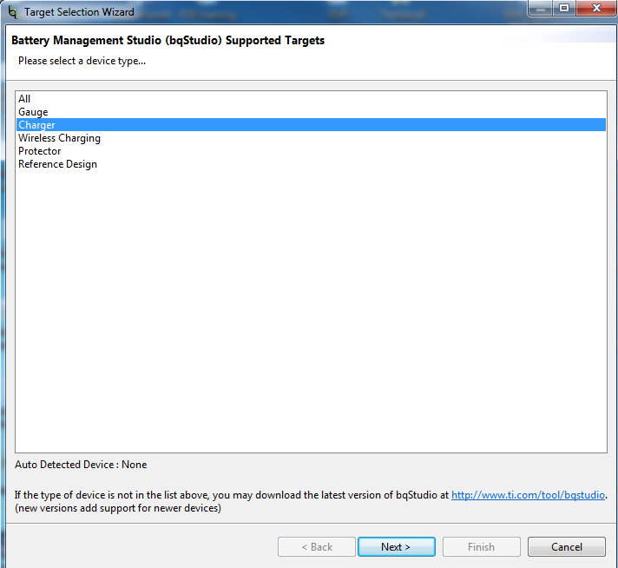Click the bqStudio icon in title bar
The height and width of the screenshot is (568, 618).
pyautogui.click(x=13, y=12)
